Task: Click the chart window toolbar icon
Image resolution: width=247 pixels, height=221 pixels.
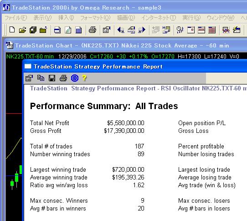Action: tap(68, 30)
